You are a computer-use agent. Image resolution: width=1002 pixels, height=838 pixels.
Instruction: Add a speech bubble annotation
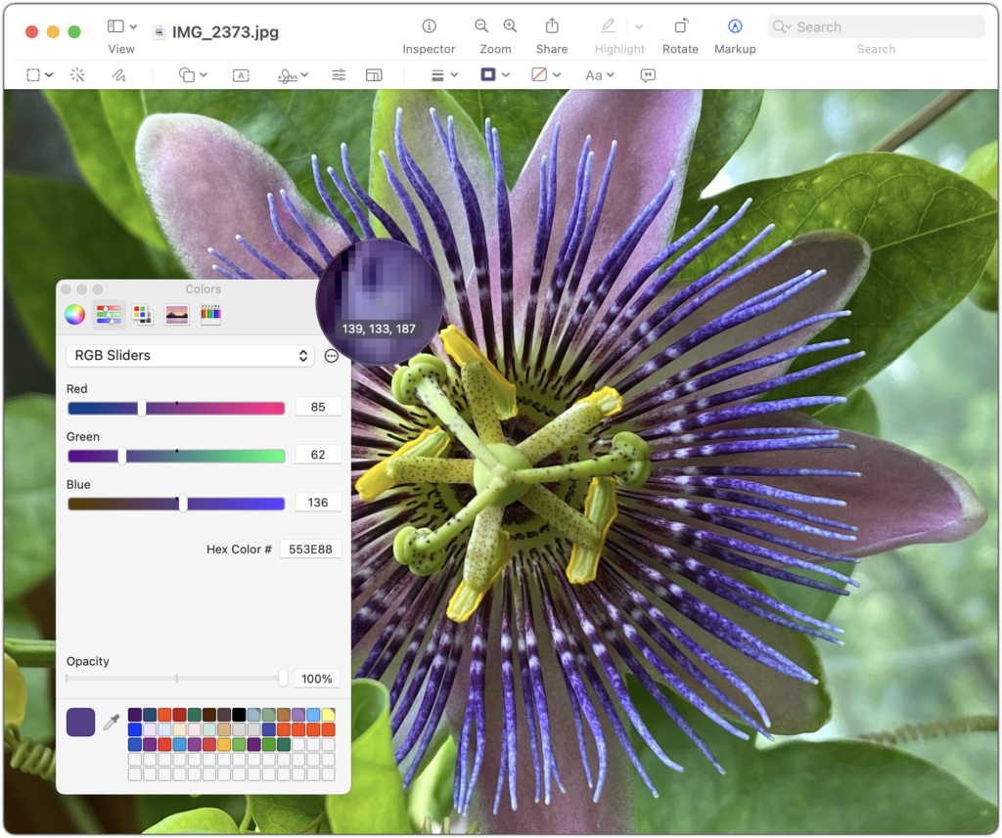pos(648,75)
